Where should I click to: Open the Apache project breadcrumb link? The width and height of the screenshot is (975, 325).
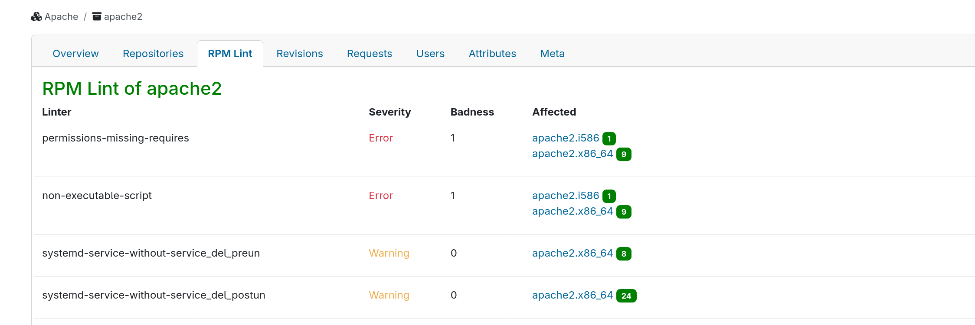coord(61,17)
